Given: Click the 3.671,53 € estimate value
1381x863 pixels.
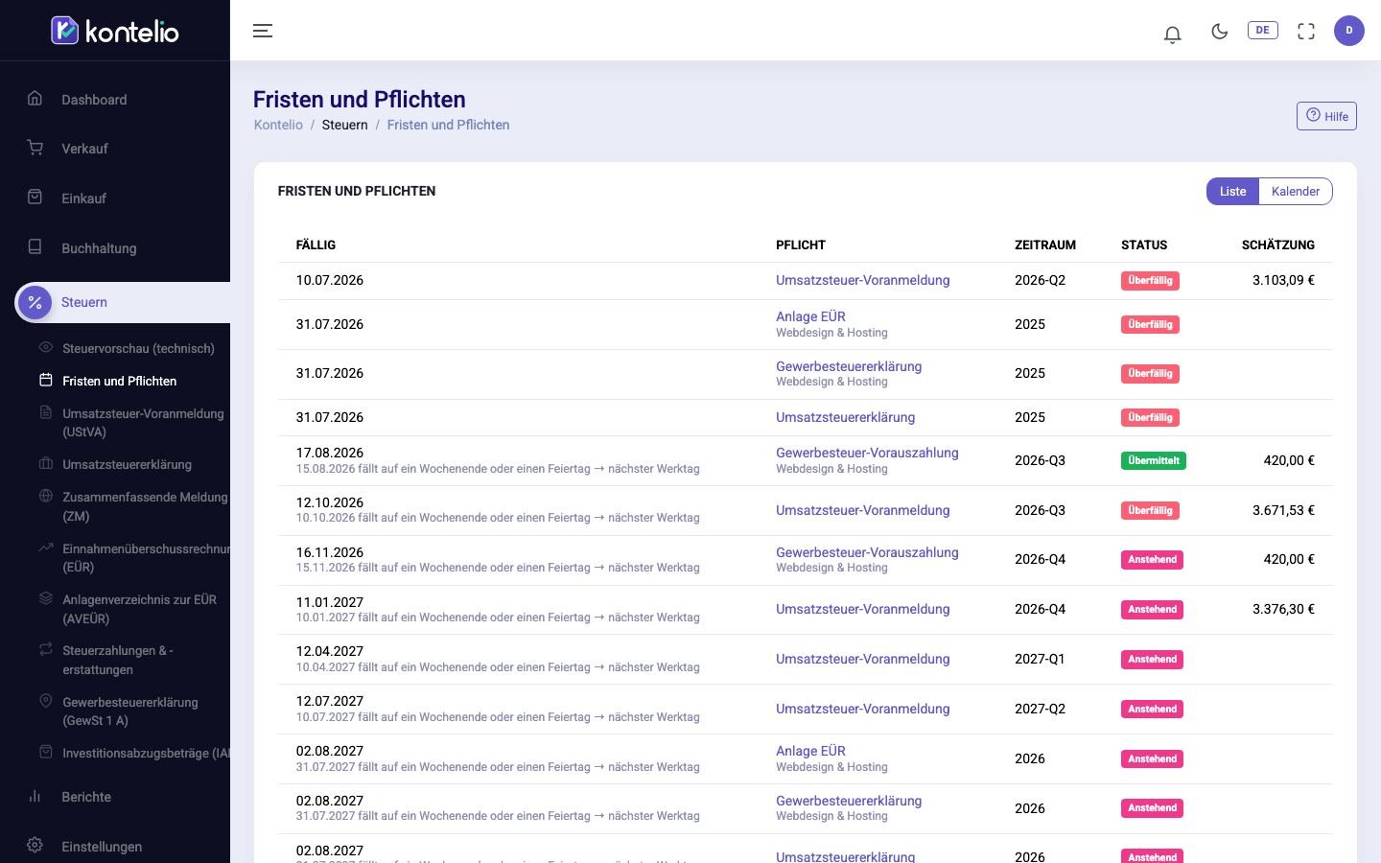Looking at the screenshot, I should [1283, 510].
